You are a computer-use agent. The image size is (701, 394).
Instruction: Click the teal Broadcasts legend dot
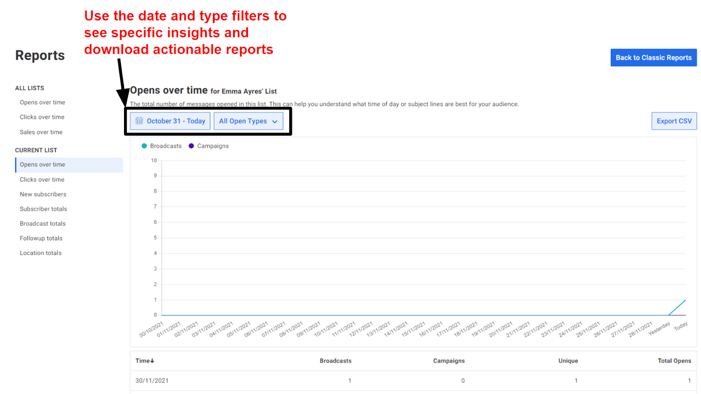144,146
